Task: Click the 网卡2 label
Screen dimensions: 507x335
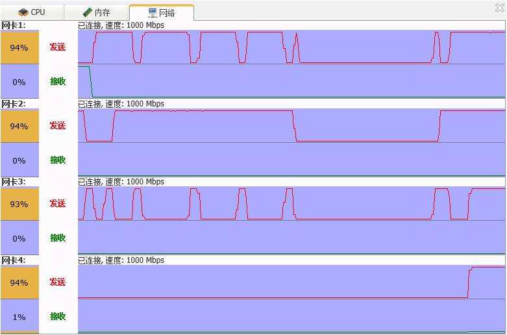Action: coord(14,104)
